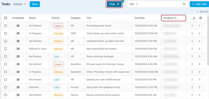The image size is (209, 99).
Task: Sort by the Priority column header
Action: click(56, 18)
